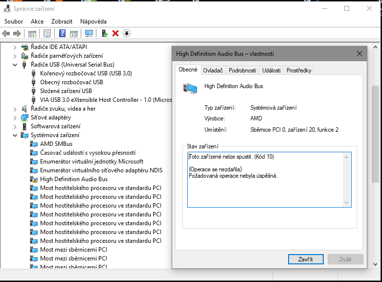
Task: Switch to the Podrobnosti tab
Action: [243, 70]
